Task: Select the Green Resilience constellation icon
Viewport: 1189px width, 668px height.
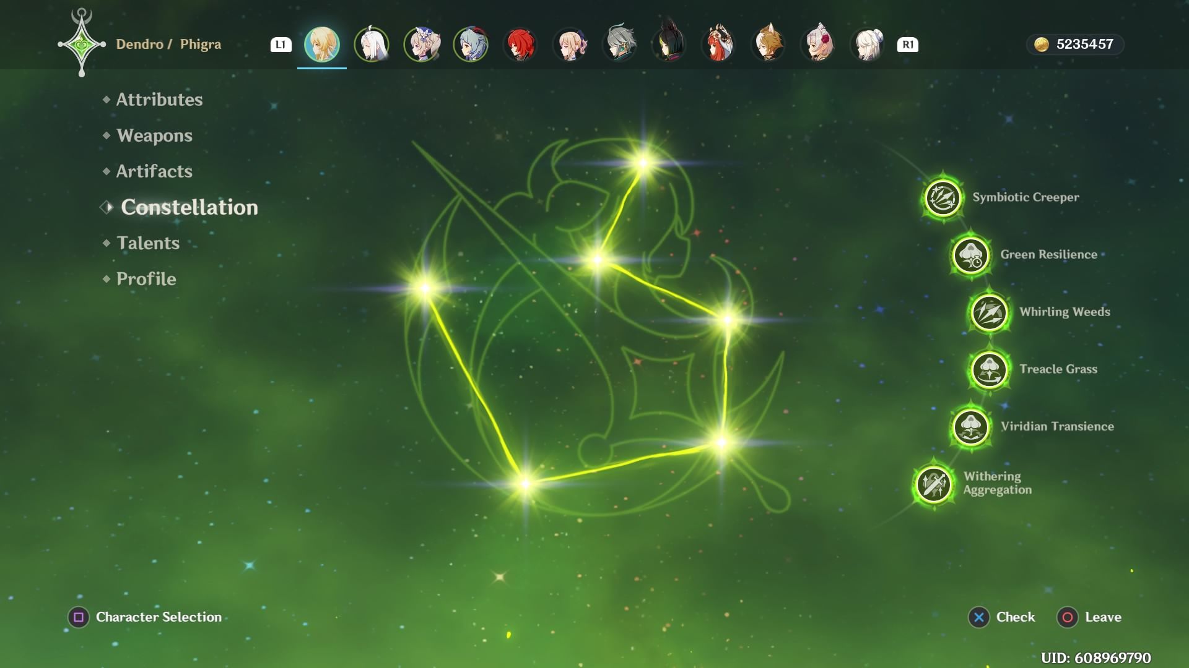Action: [970, 255]
